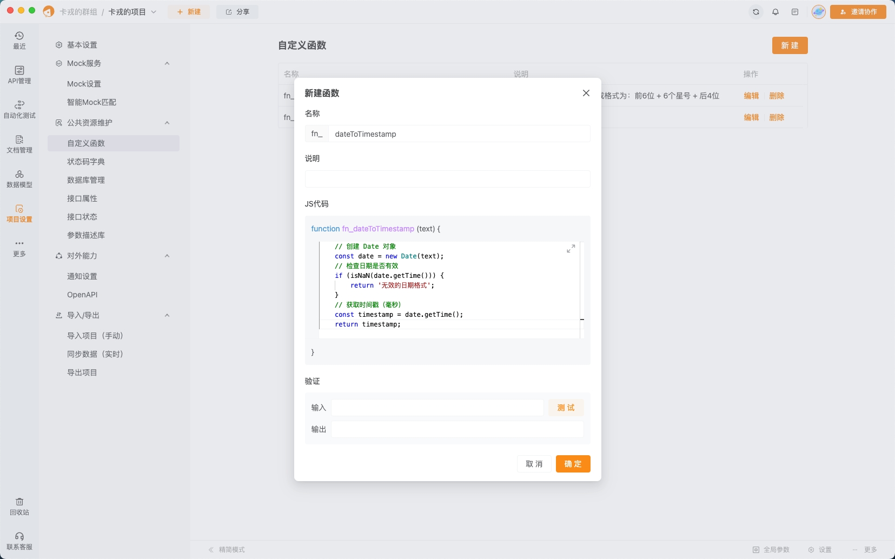Viewport: 895px width, 559px height.
Task: Click the app logo icon in the title bar
Action: point(49,12)
